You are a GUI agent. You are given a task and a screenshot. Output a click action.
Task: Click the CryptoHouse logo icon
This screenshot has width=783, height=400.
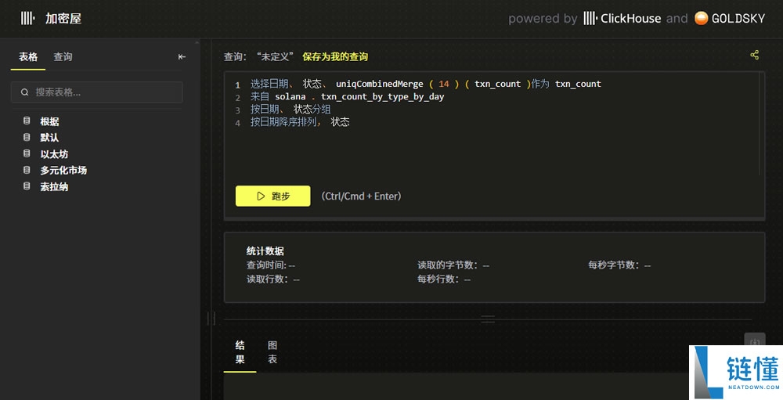pos(27,18)
